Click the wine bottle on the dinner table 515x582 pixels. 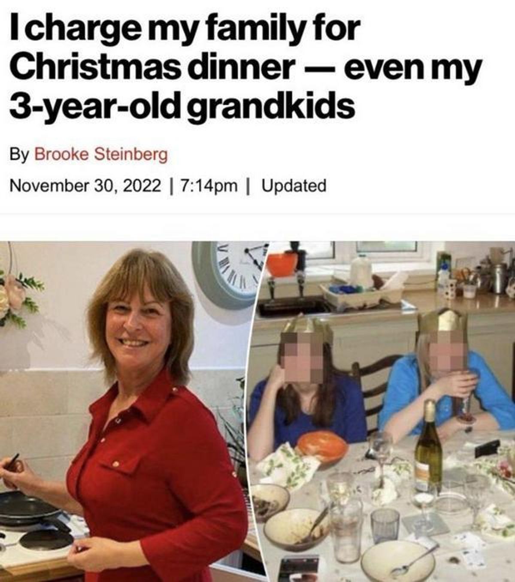click(428, 446)
